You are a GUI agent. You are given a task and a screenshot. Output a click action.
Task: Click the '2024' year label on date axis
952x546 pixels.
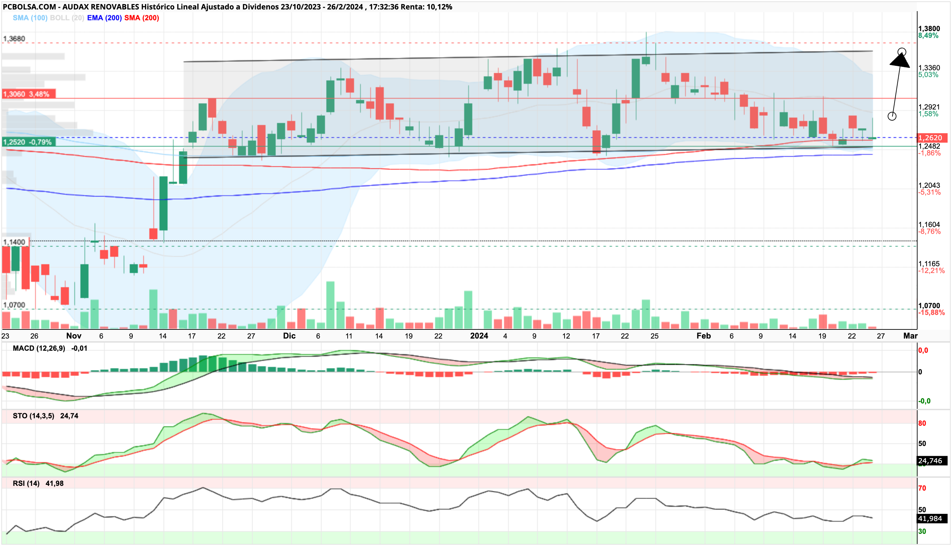point(479,336)
